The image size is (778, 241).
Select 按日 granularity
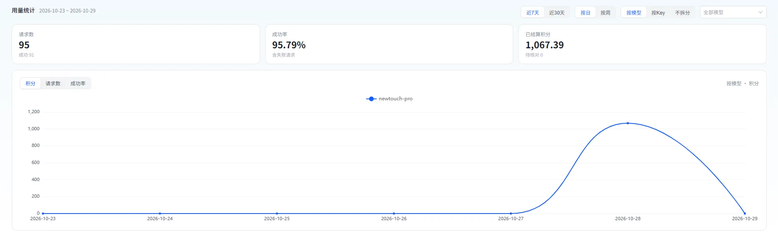click(x=585, y=13)
